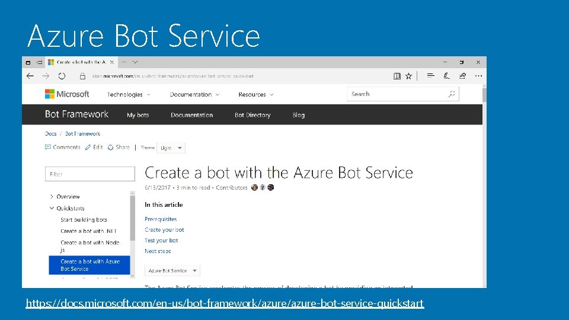This screenshot has height=320, width=569.
Task: Add page to favorites star icon
Action: pyautogui.click(x=408, y=76)
